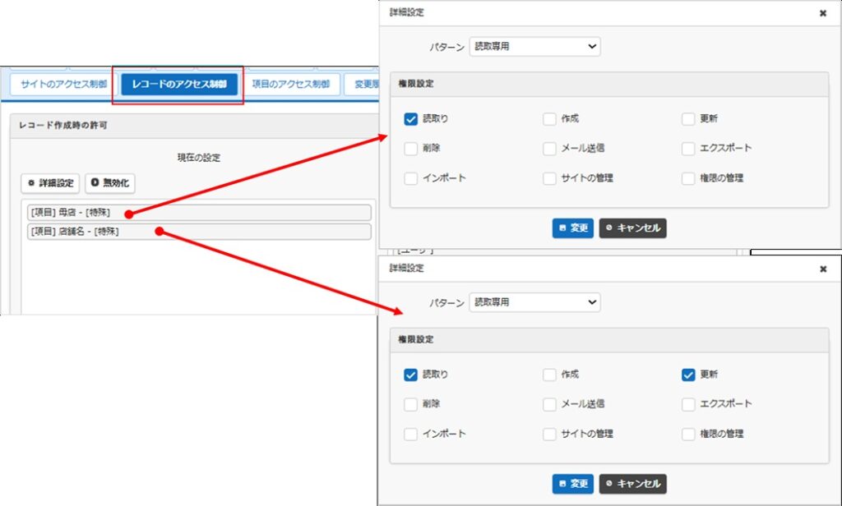This screenshot has height=506, width=842.
Task: Click the cancel icon on the lower dialog's キャンセル button
Action: click(608, 484)
